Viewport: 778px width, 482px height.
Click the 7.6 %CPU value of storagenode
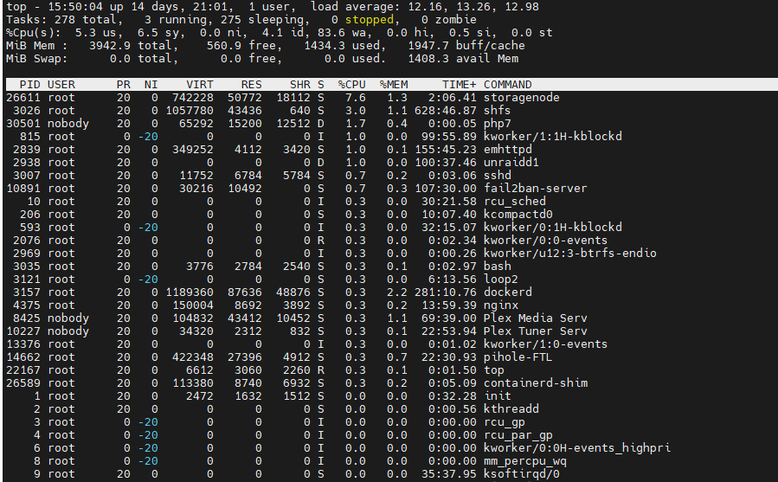tap(356, 98)
